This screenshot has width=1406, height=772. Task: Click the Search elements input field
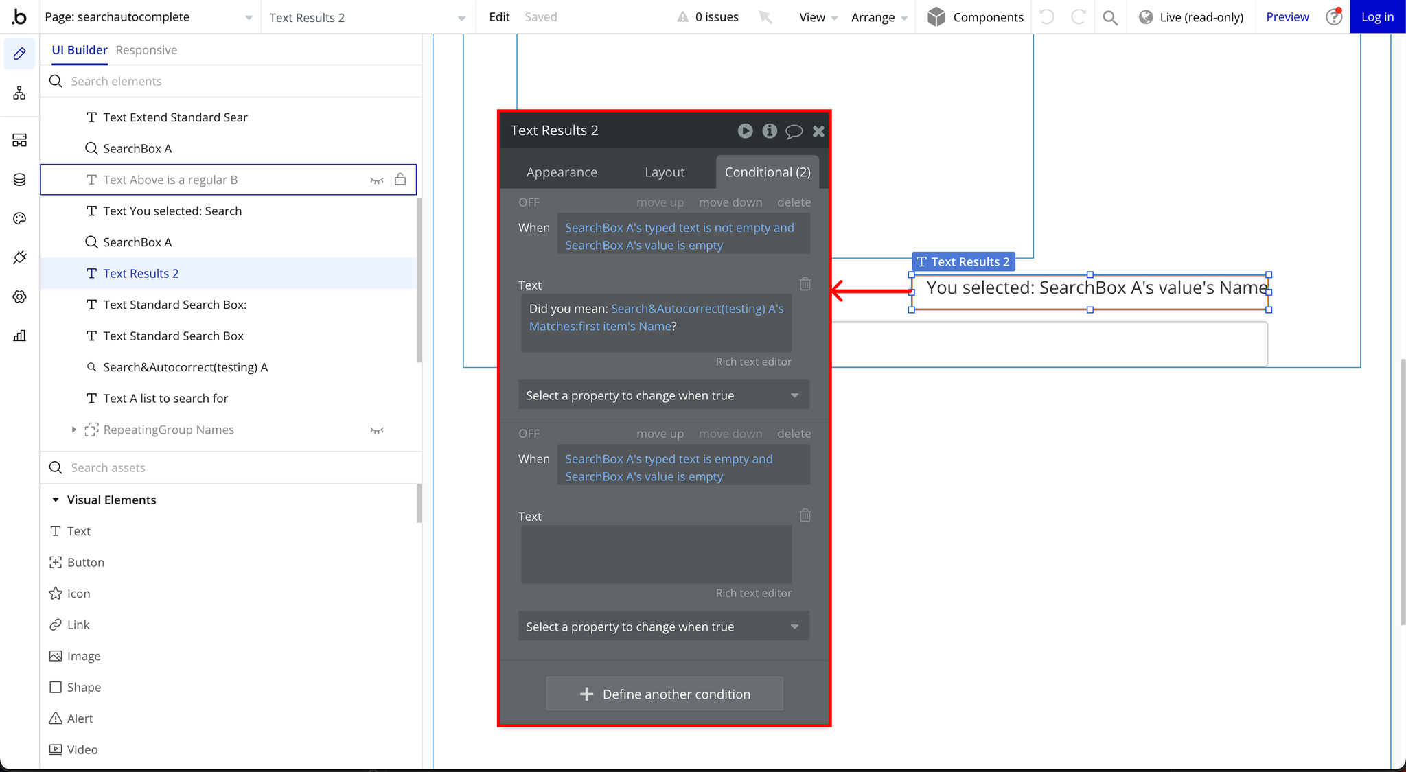233,81
